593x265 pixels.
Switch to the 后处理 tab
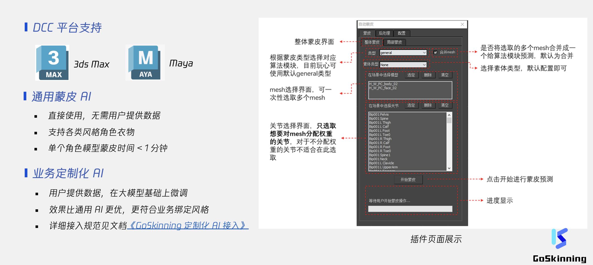click(x=384, y=33)
